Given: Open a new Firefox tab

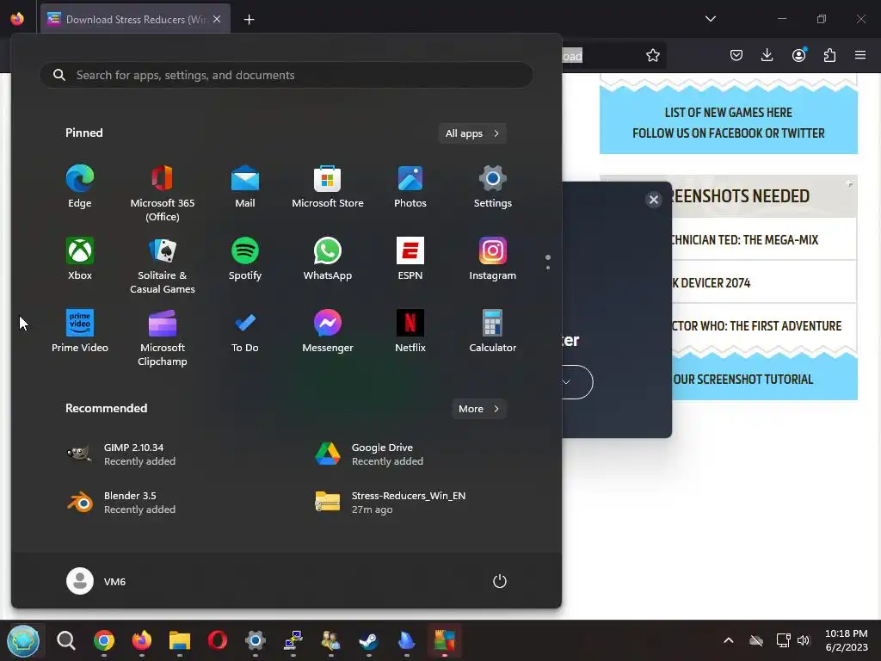Looking at the screenshot, I should 249,20.
